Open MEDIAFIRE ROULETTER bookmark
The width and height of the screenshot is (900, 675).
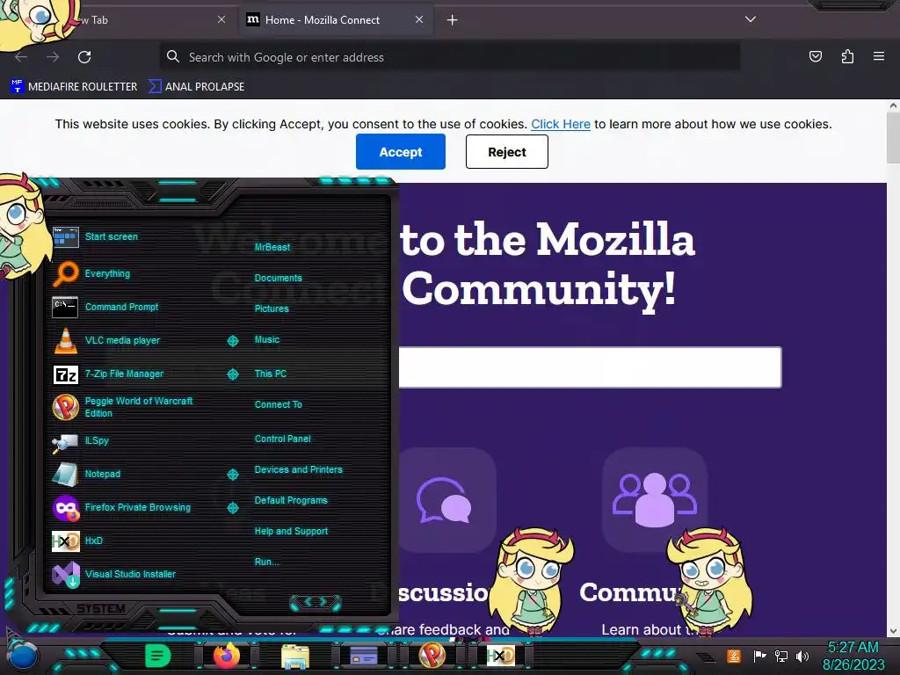pos(74,87)
